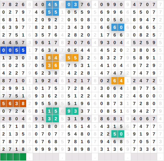164x161 pixels.
Task: Click the blue 03 block in the top row
Action: [72, 4]
